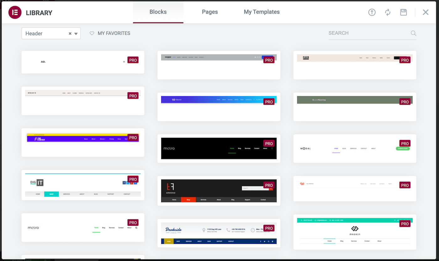Select the Darkside Studios header template
Image resolution: width=439 pixels, height=261 pixels.
pos(219,233)
